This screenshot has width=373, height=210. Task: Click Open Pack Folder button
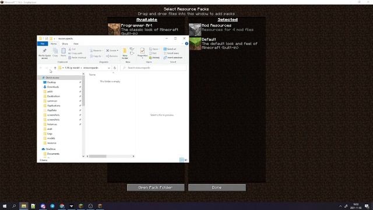[x=156, y=188]
